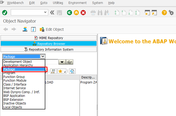The width and height of the screenshot is (176, 116).
Task: Click the Find binoculars icon
Action: tap(100, 13)
